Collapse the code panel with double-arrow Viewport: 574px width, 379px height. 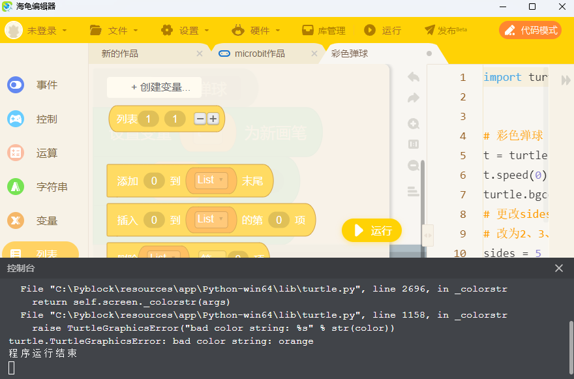pyautogui.click(x=566, y=78)
